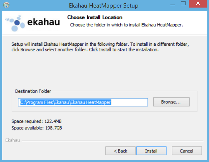Focus the Destination Folder path field

coord(83,102)
